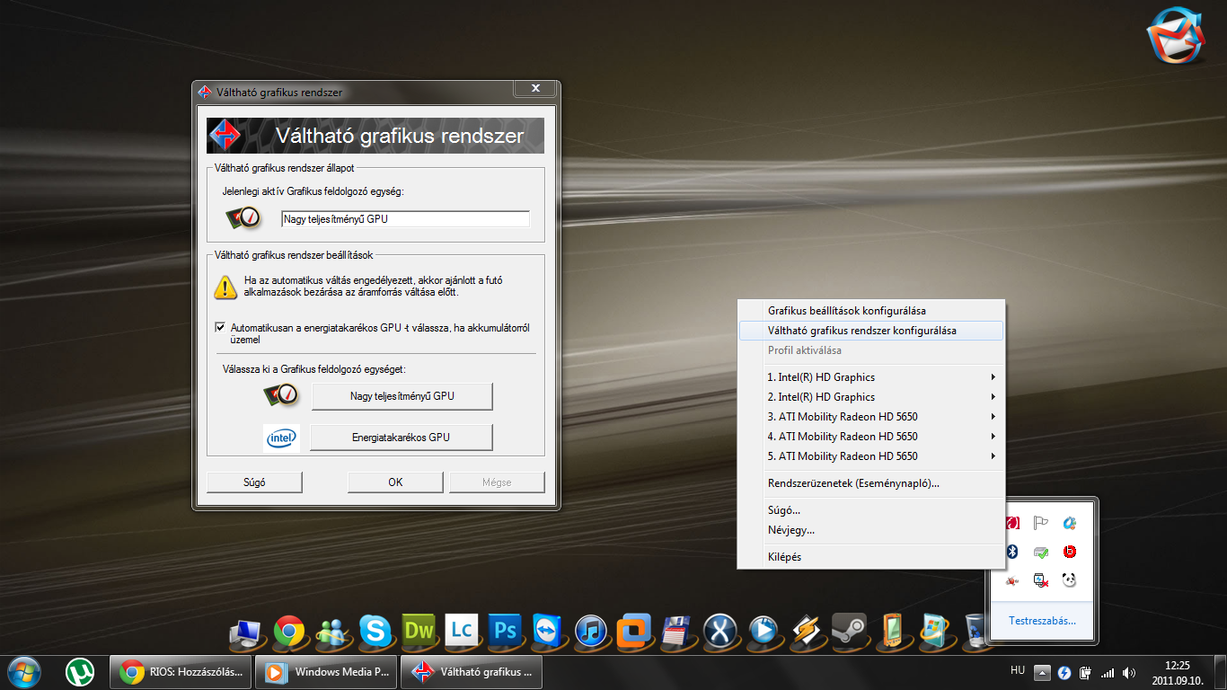1227x690 pixels.
Task: Click the Bluetooth tray icon
Action: coord(1012,552)
